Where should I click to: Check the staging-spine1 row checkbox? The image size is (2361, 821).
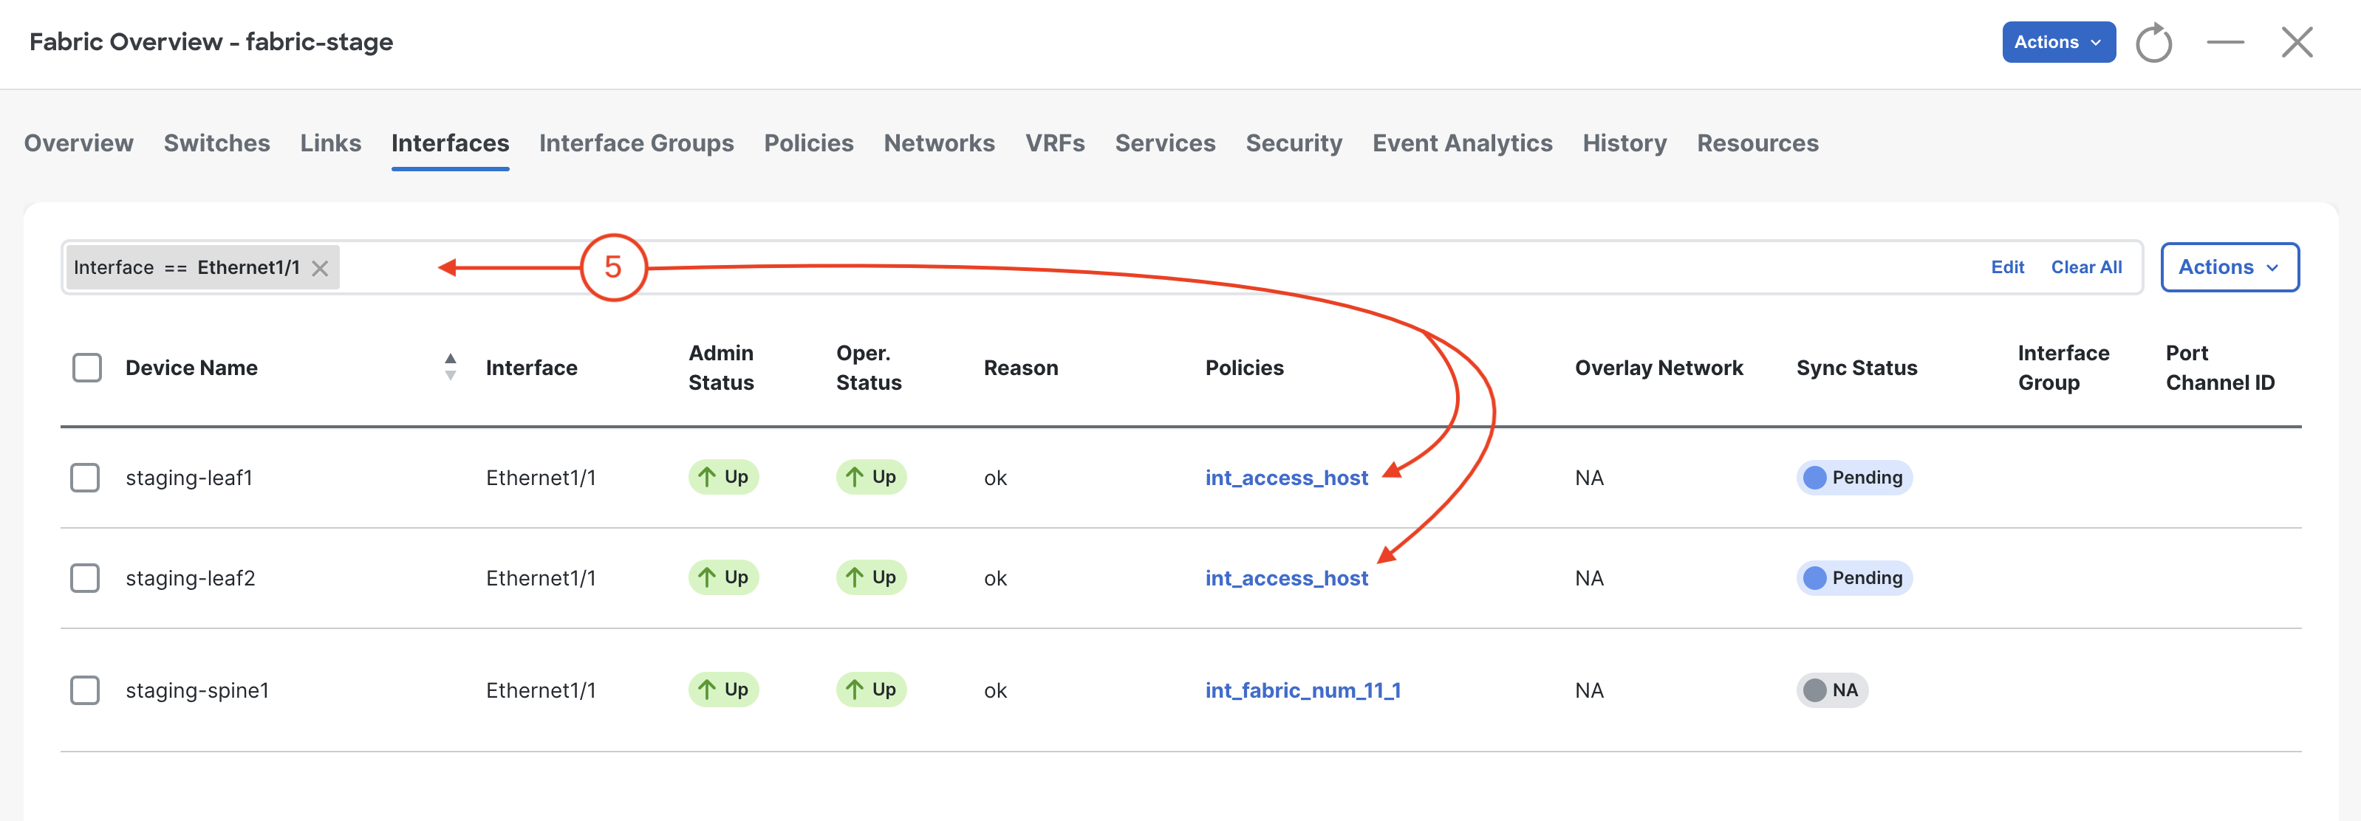[x=85, y=690]
